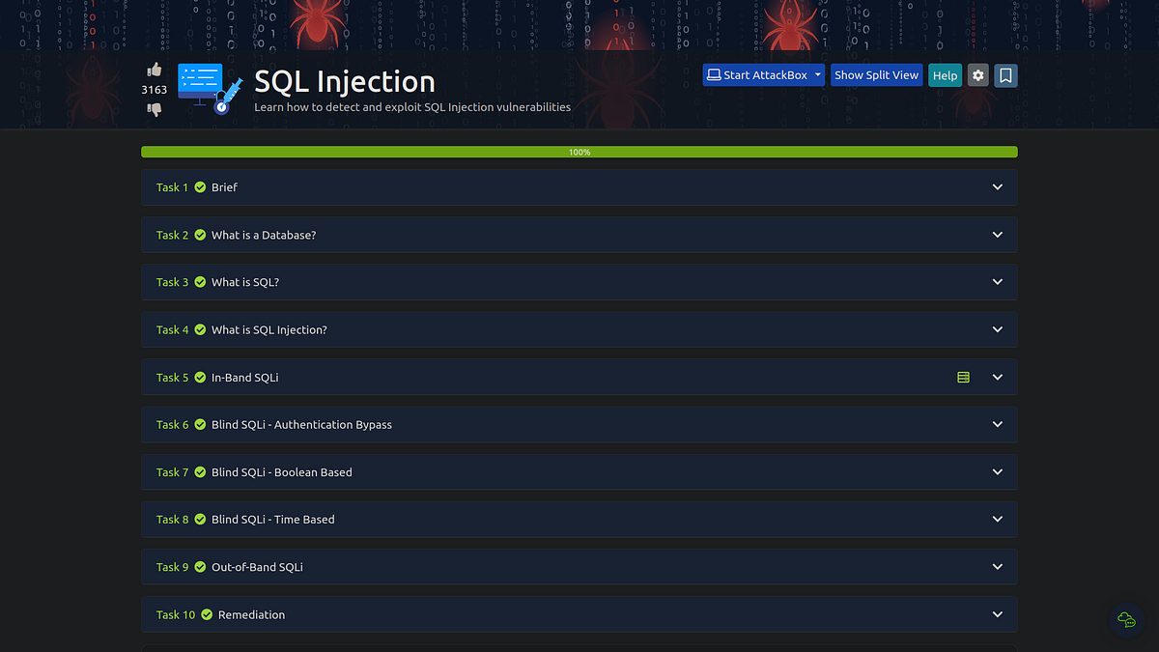Viewport: 1159px width, 652px height.
Task: Click the 100% progress bar
Action: pos(579,152)
